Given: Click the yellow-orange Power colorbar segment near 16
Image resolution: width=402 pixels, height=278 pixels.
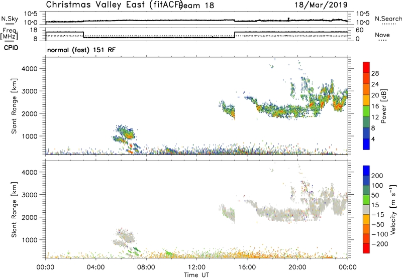Looking at the screenshot, I should [366, 100].
